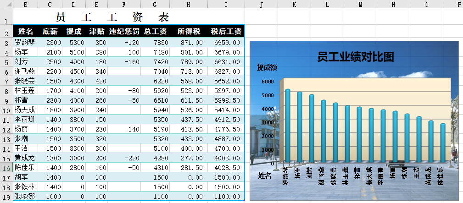Click the 员工工资表 title cell
Screen dimensions: 463x203
113,17
